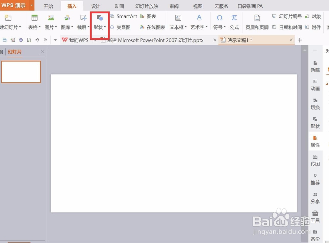Image resolution: width=329 pixels, height=243 pixels.
Task: Undo the last action
Action: click(x=37, y=40)
